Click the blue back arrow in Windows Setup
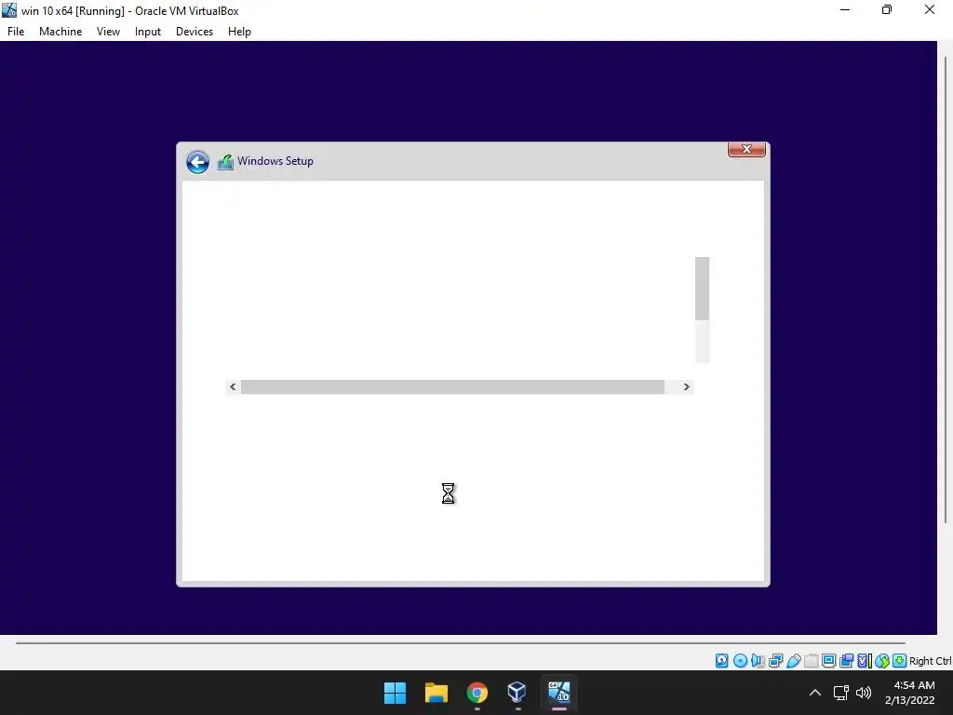The height and width of the screenshot is (715, 953). (x=197, y=162)
